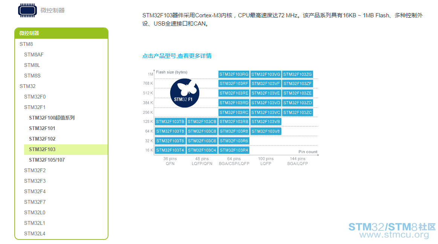Click the 'Pin count' axis label
Screen dimensions: 438x244
(308, 152)
